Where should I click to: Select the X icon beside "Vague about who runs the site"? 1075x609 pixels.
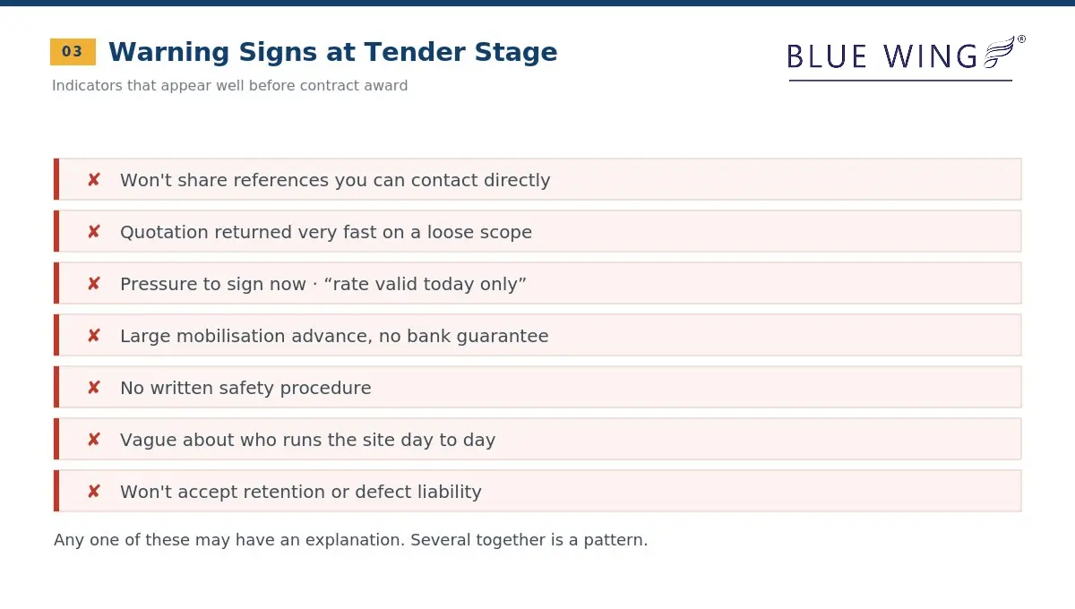click(x=94, y=440)
